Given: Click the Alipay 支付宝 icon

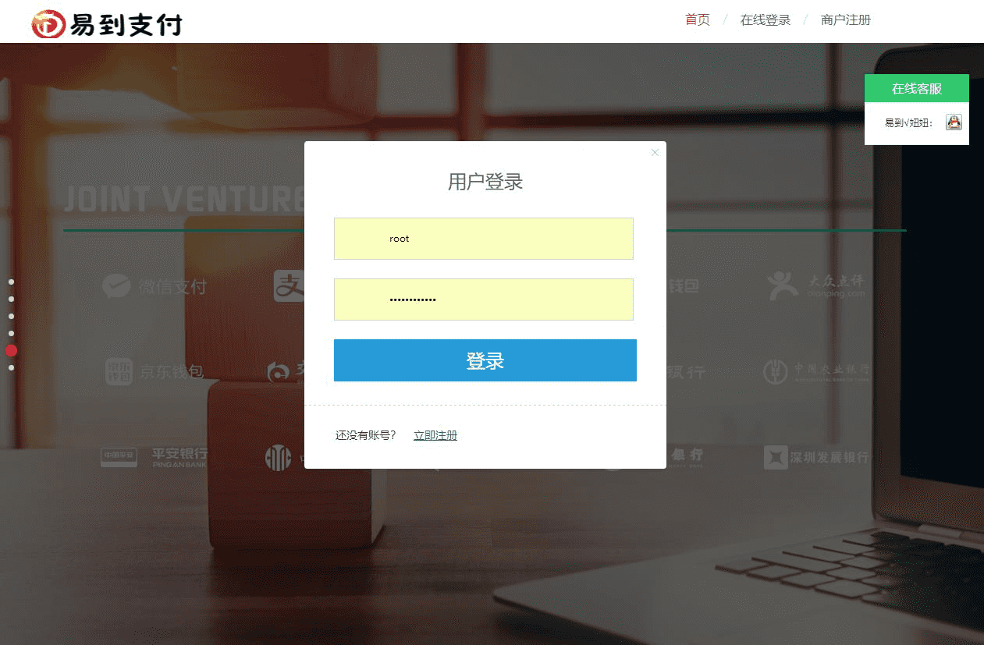Looking at the screenshot, I should [x=289, y=287].
